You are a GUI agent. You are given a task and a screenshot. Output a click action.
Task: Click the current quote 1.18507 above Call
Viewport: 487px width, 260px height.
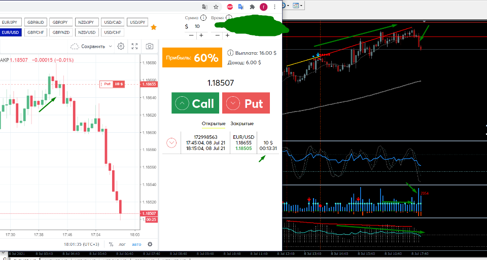click(x=221, y=83)
